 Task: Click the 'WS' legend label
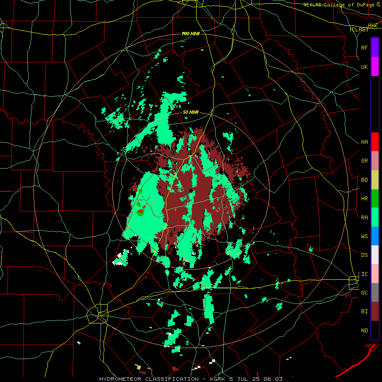tap(364, 236)
